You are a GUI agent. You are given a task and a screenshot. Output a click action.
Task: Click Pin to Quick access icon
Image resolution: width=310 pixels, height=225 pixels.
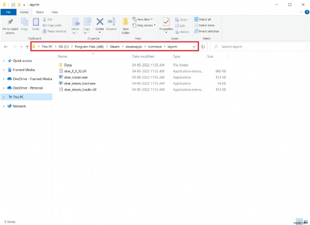[10, 22]
